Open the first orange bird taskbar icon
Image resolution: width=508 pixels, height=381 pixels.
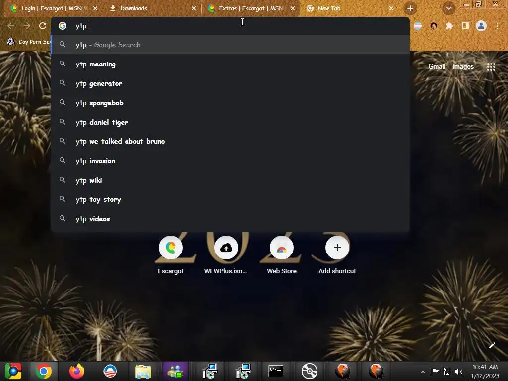tap(342, 371)
